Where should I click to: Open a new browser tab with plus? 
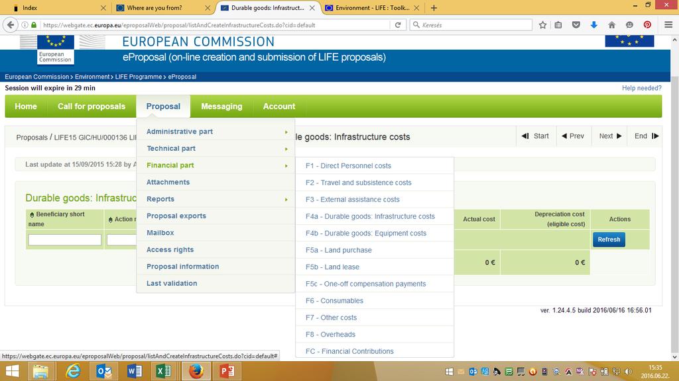point(434,8)
